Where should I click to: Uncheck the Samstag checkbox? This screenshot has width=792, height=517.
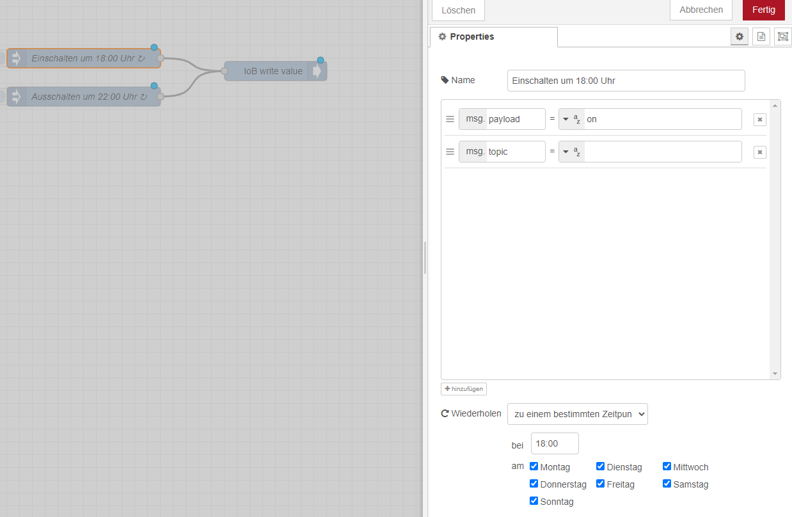667,484
